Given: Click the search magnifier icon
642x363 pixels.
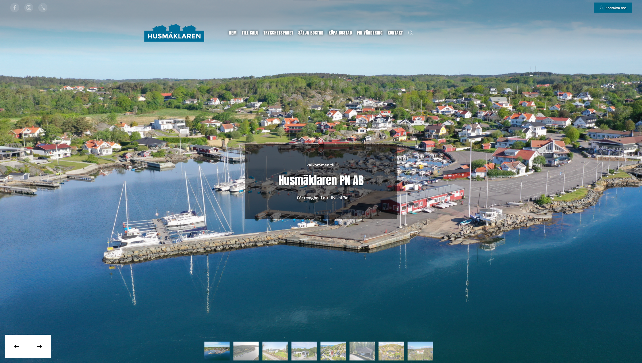Looking at the screenshot, I should coord(410,33).
